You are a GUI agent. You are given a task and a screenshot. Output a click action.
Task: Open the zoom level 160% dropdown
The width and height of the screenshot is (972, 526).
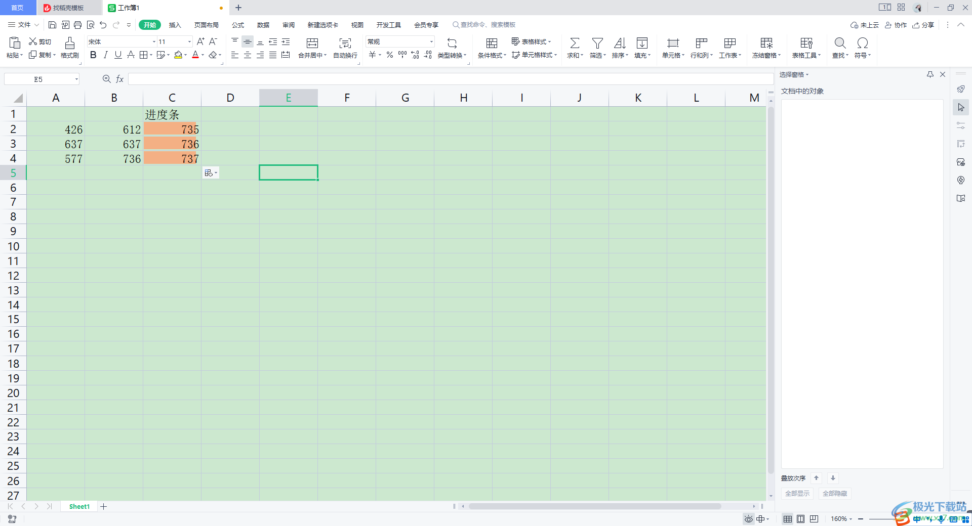pyautogui.click(x=850, y=519)
